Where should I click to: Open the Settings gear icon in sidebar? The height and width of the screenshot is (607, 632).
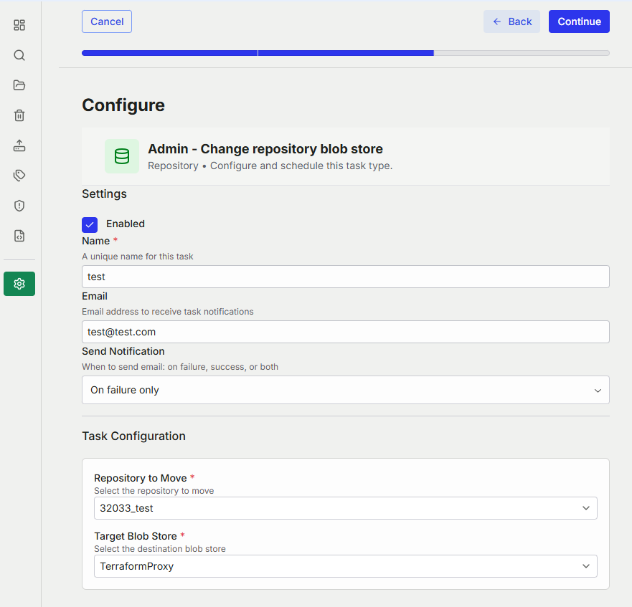pos(19,284)
